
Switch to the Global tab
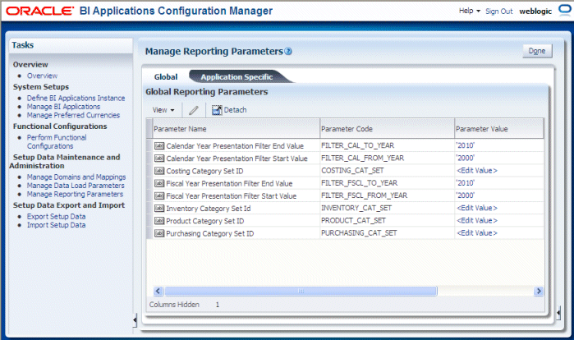pyautogui.click(x=166, y=77)
